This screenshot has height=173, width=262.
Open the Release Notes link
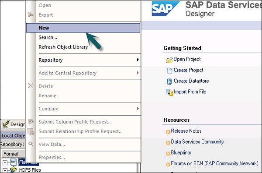point(186,131)
